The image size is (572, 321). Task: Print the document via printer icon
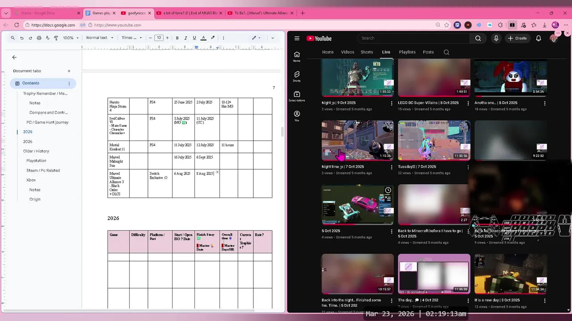pyautogui.click(x=39, y=38)
